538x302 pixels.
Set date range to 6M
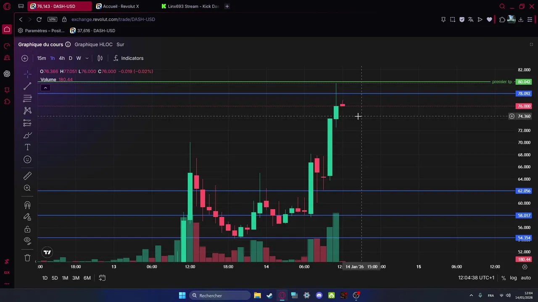[x=87, y=278]
